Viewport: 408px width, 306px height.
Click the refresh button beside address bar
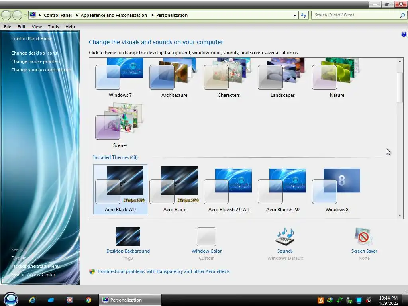[303, 15]
